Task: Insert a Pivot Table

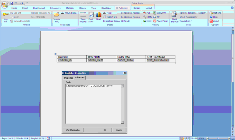Action: pyautogui.click(x=91, y=17)
